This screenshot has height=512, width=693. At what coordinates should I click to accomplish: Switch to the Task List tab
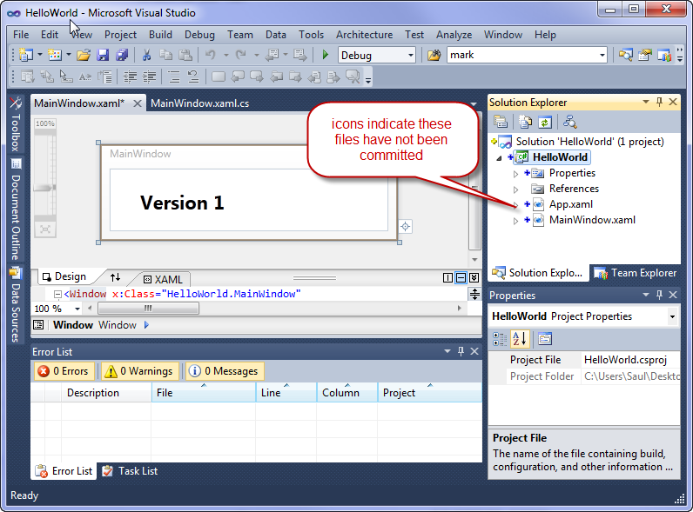coord(130,471)
